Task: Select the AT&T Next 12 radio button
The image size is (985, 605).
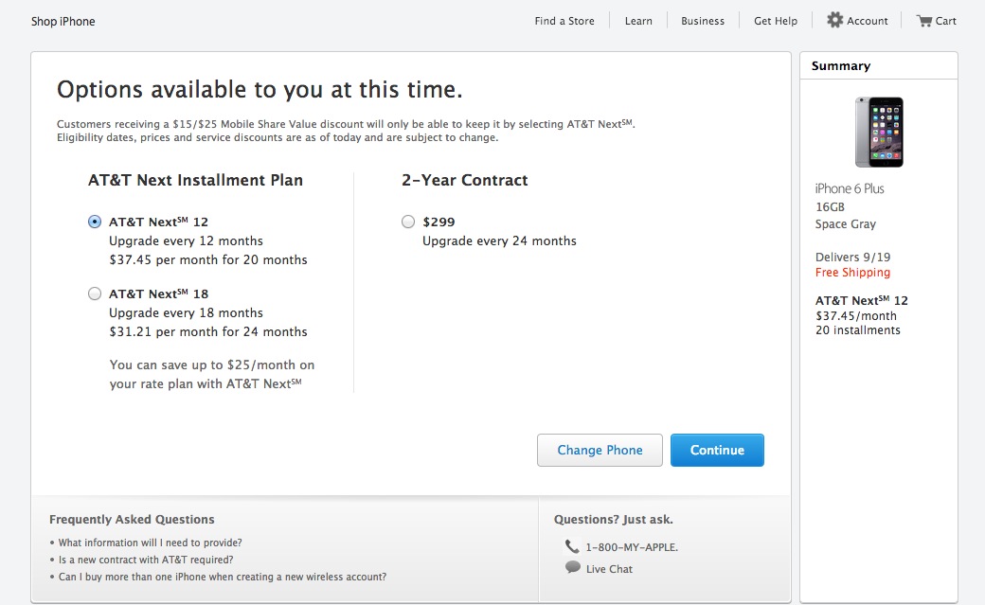Action: click(95, 222)
